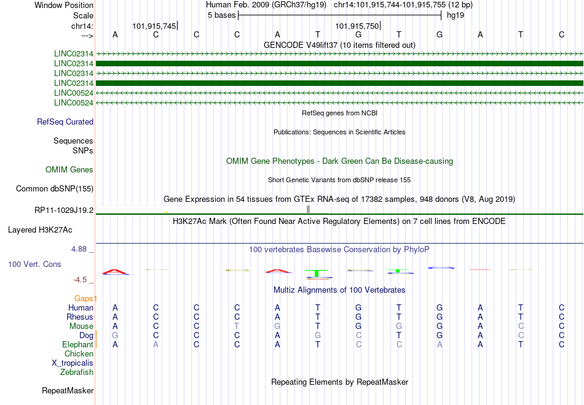
Task: Click the RefSeq Curated track label
Action: (x=65, y=121)
